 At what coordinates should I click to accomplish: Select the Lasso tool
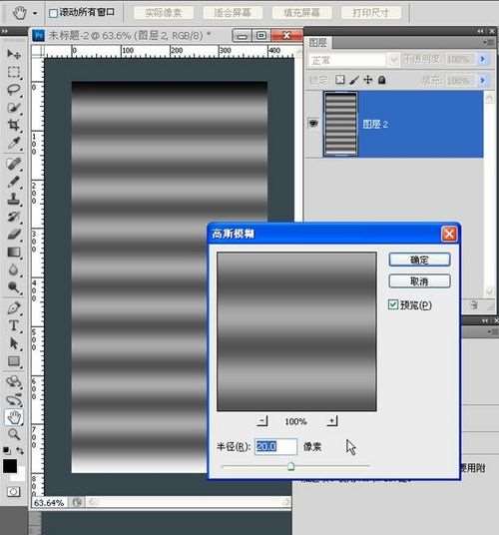(14, 90)
